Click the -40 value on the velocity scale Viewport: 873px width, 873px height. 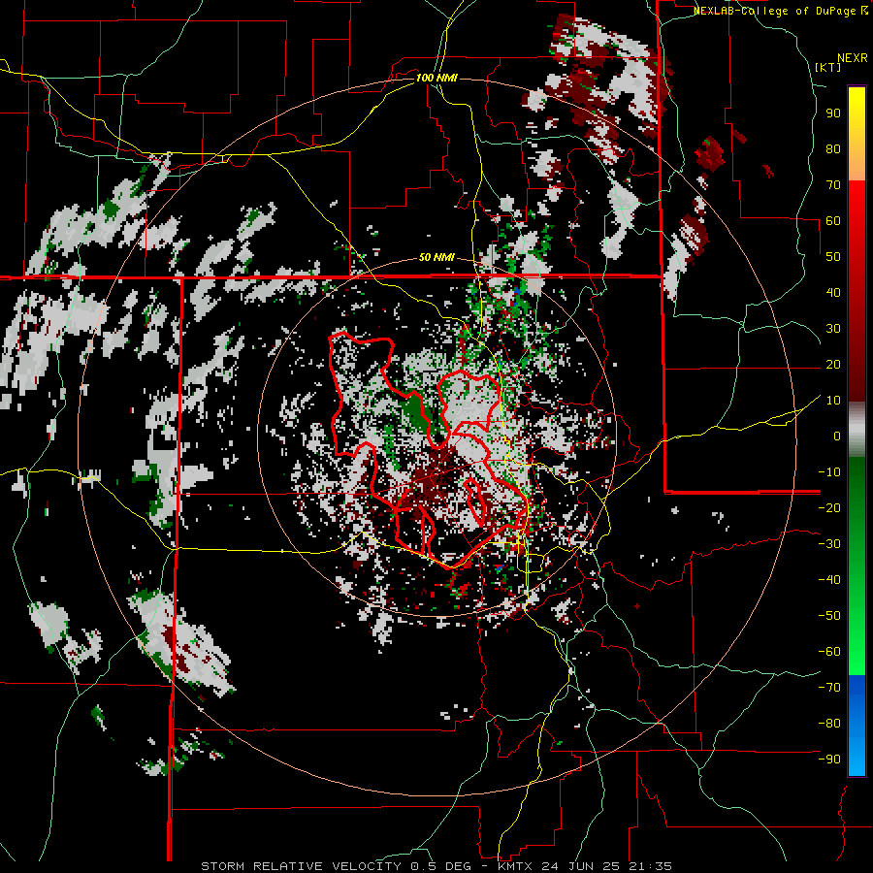829,580
